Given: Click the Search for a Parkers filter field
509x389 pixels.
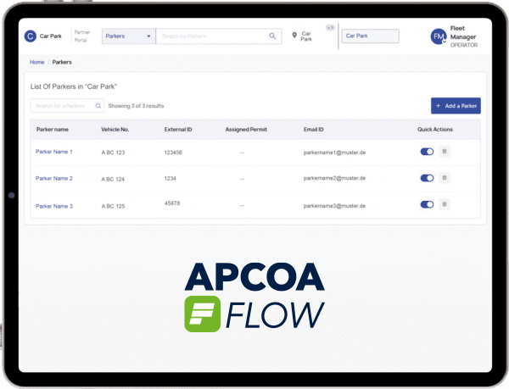Looking at the screenshot, I should pyautogui.click(x=62, y=106).
